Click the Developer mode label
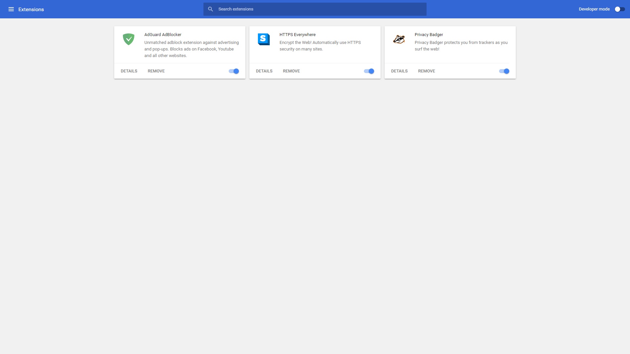The height and width of the screenshot is (354, 630). [594, 9]
